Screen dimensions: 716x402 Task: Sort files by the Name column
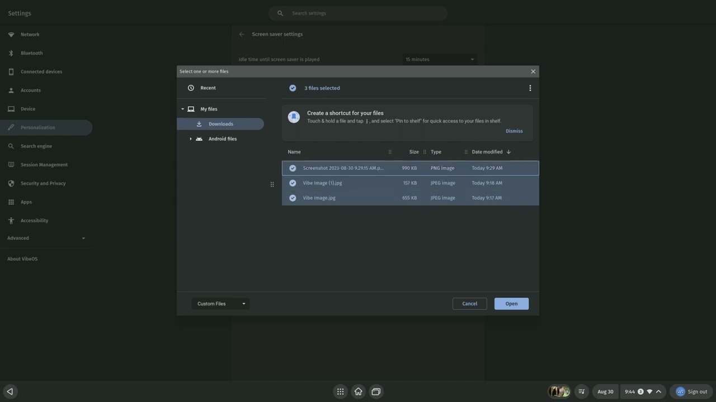point(294,152)
